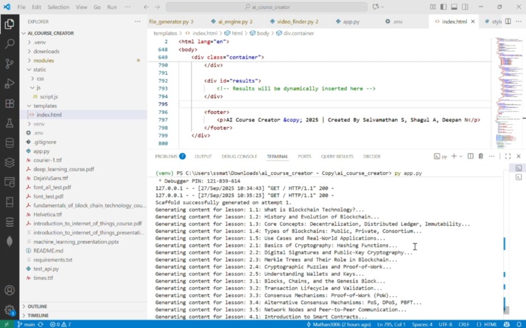Go forward with navigation arrow
Screen dimensions: 526x328
[x=157, y=7]
